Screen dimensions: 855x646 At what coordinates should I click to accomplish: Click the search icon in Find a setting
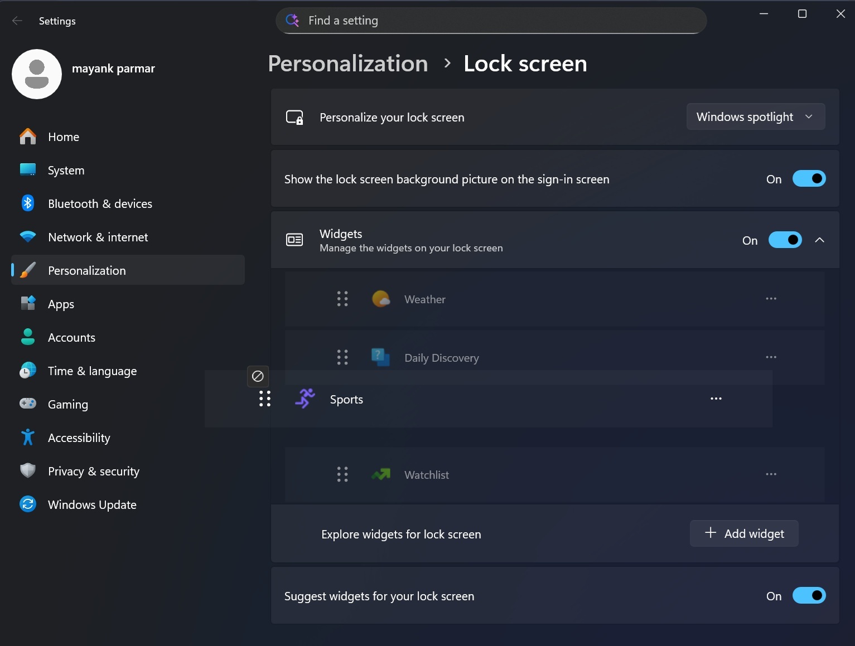coord(293,21)
